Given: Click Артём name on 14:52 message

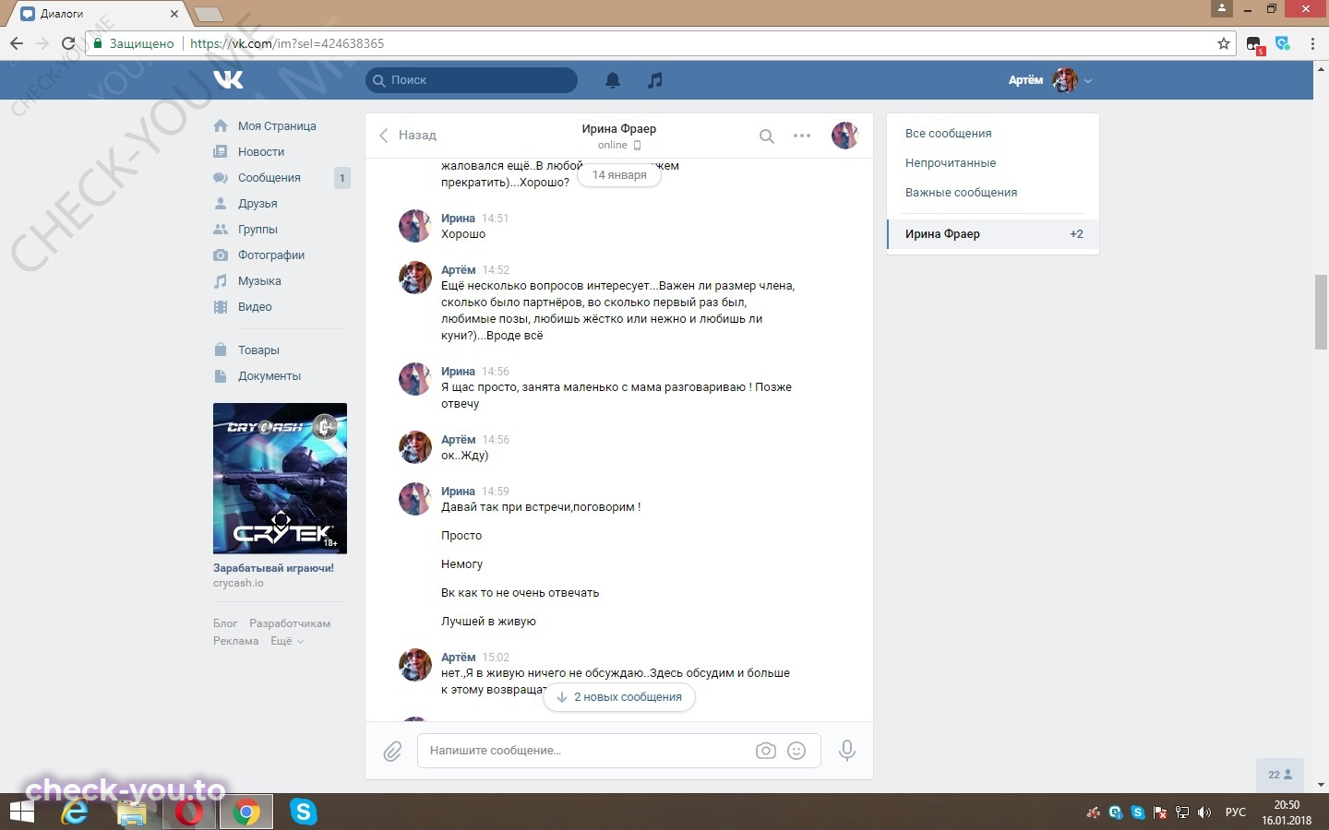Looking at the screenshot, I should tap(458, 270).
